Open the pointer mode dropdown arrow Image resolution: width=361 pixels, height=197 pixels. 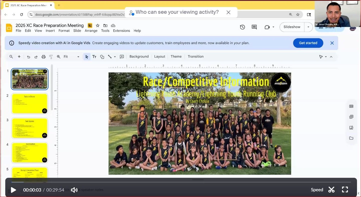pyautogui.click(x=326, y=57)
